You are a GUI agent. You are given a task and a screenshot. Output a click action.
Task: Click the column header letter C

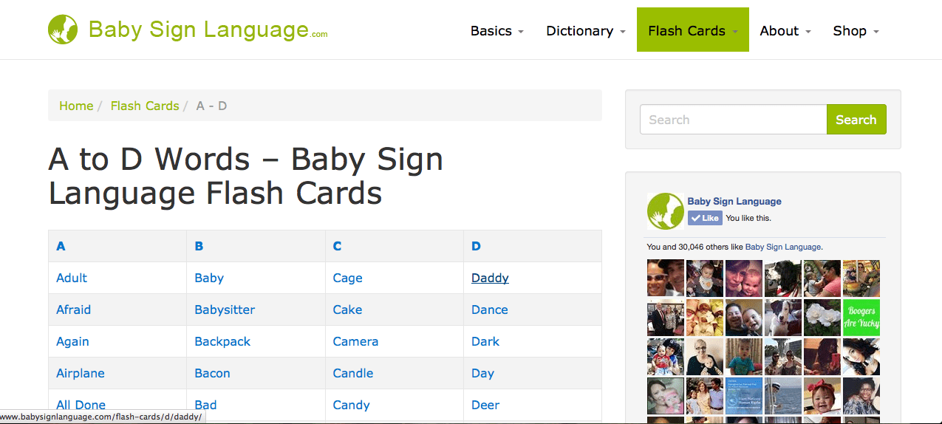(x=337, y=246)
